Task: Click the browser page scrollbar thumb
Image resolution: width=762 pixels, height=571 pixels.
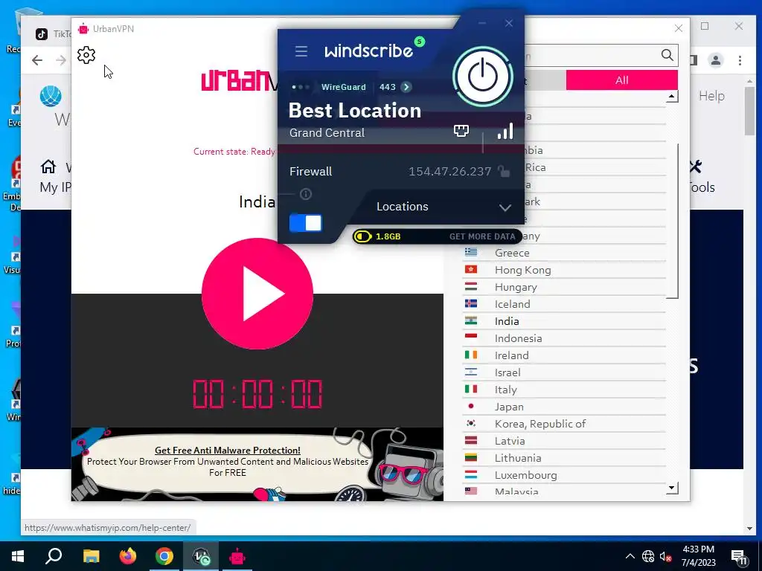Action: click(x=749, y=112)
